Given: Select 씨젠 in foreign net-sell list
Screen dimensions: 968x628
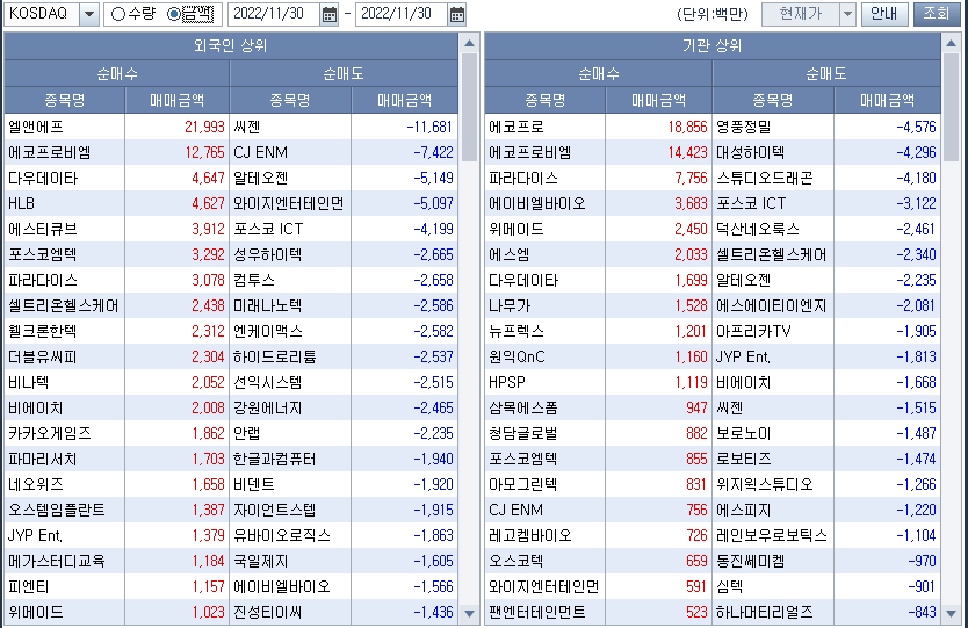Looking at the screenshot, I should (247, 127).
